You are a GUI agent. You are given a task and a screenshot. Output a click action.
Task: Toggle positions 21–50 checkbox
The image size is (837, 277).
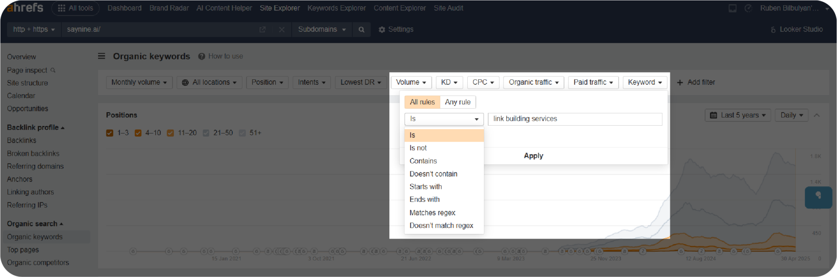click(x=206, y=133)
